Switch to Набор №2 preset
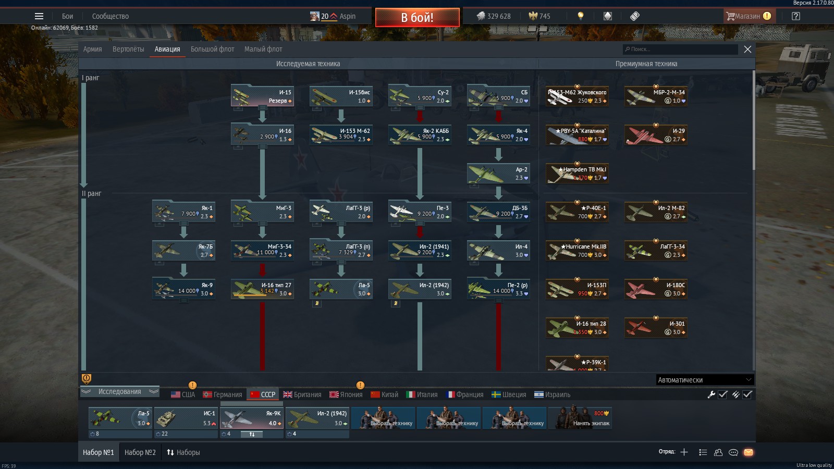This screenshot has width=834, height=469. (x=140, y=452)
